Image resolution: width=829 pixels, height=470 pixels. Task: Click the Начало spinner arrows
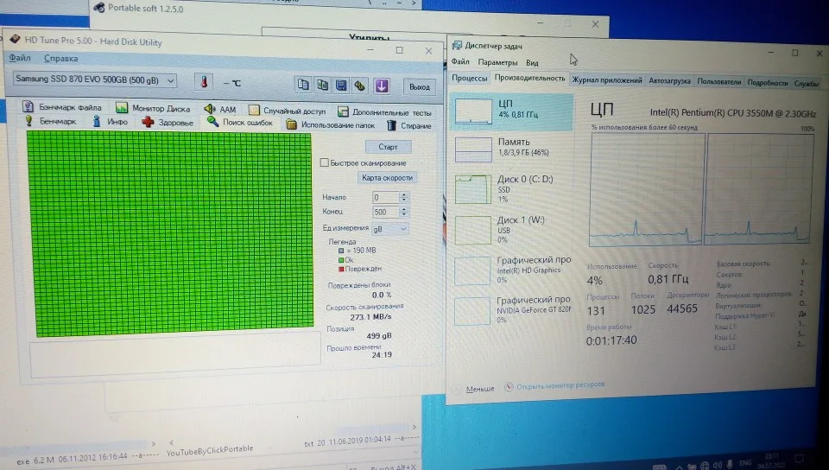(404, 197)
